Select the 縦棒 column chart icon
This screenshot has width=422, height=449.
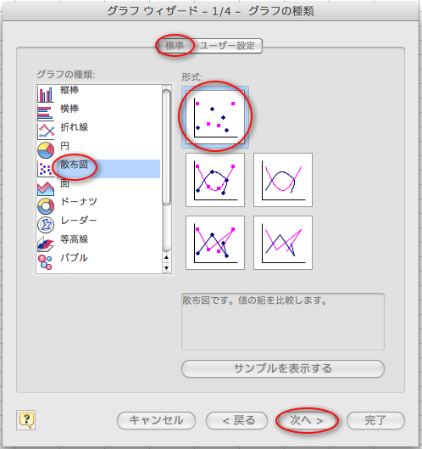coord(46,95)
